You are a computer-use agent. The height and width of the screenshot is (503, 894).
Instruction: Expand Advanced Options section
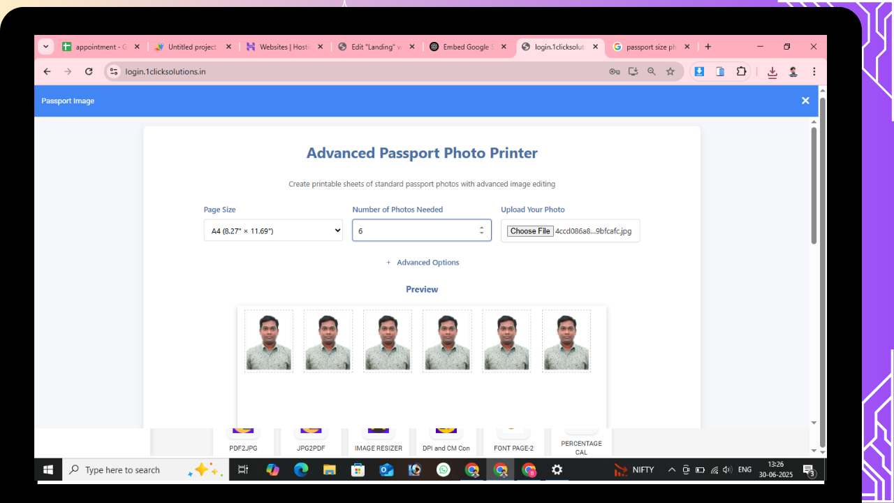[423, 263]
